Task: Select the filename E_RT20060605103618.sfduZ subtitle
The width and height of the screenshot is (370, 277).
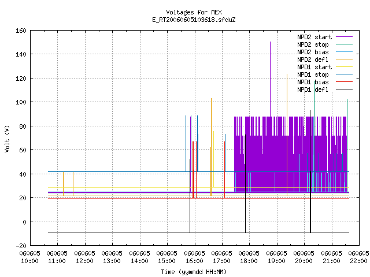Action: point(194,20)
